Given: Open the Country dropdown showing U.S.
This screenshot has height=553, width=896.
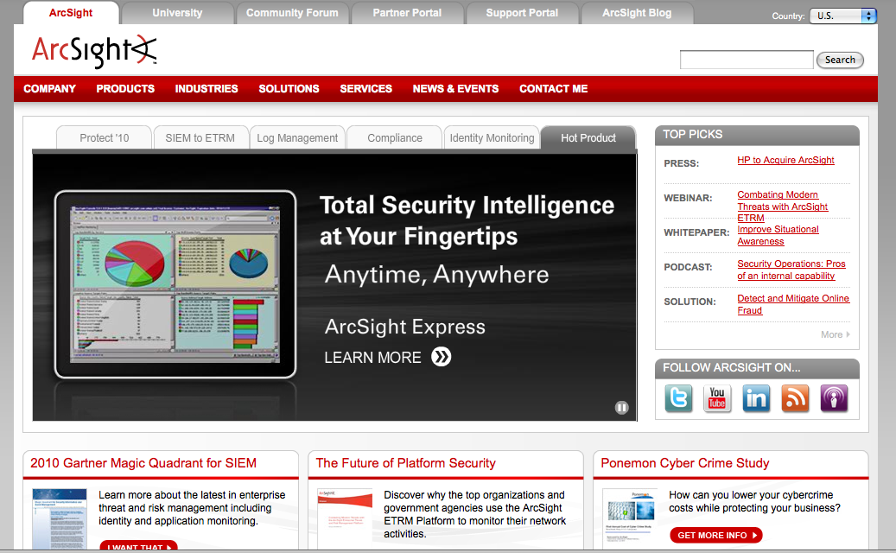Looking at the screenshot, I should (x=842, y=16).
